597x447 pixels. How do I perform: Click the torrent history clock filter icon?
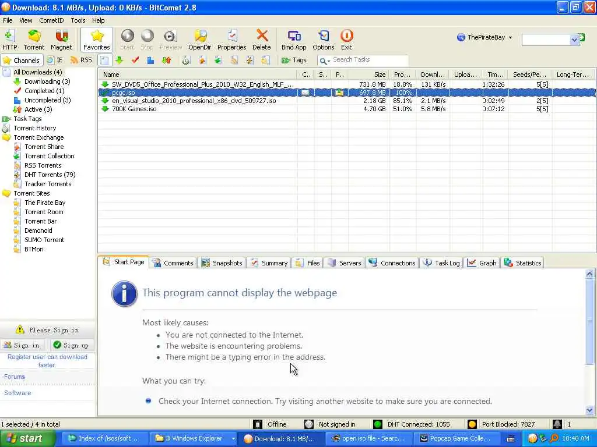pyautogui.click(x=186, y=60)
